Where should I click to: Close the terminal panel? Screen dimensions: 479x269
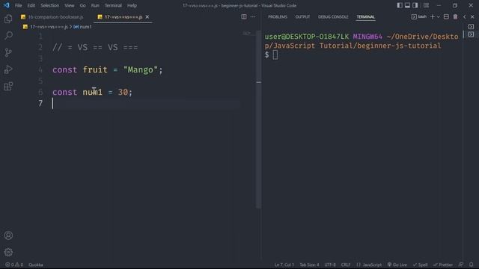(472, 16)
